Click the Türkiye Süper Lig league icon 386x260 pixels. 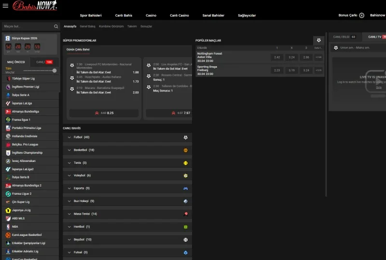(8, 79)
